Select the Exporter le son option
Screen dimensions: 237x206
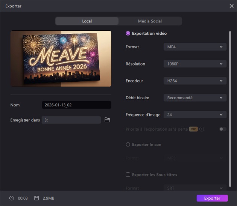[x=128, y=145]
